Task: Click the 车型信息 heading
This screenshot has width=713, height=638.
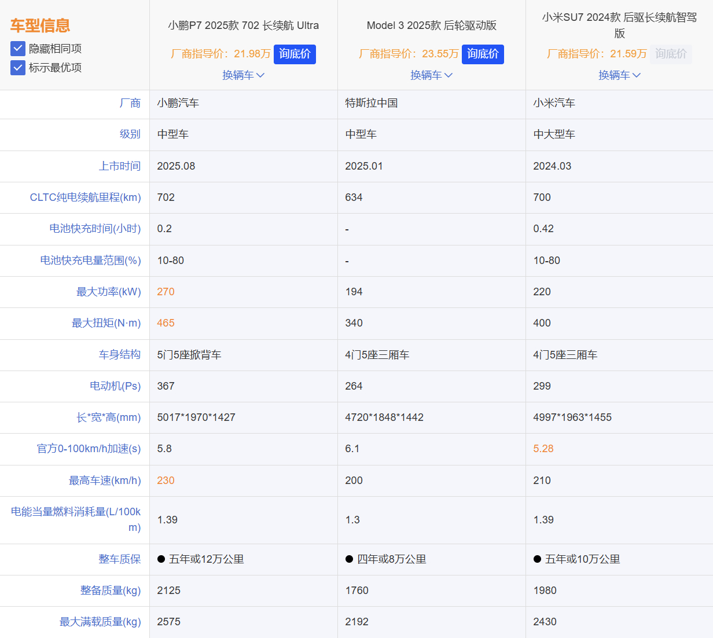Action: click(x=40, y=25)
